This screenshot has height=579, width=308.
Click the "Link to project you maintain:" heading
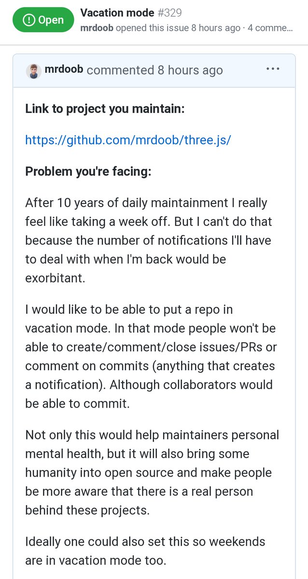pyautogui.click(x=105, y=109)
